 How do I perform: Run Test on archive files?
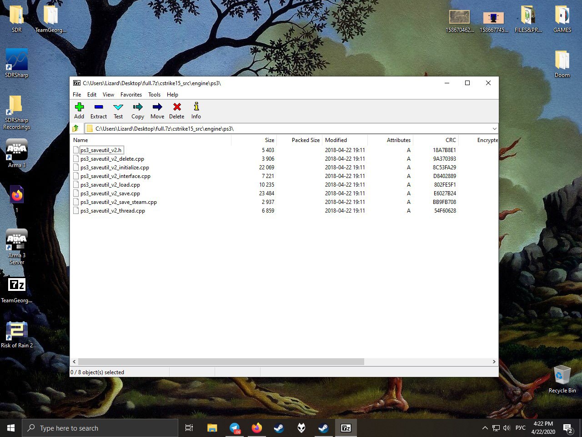(118, 110)
